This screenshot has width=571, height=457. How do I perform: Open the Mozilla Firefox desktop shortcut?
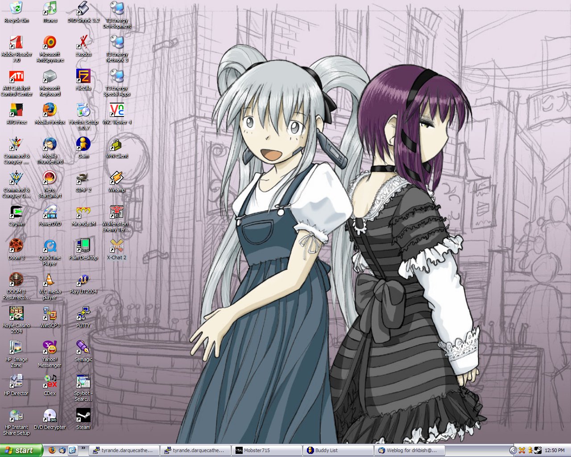(50, 114)
